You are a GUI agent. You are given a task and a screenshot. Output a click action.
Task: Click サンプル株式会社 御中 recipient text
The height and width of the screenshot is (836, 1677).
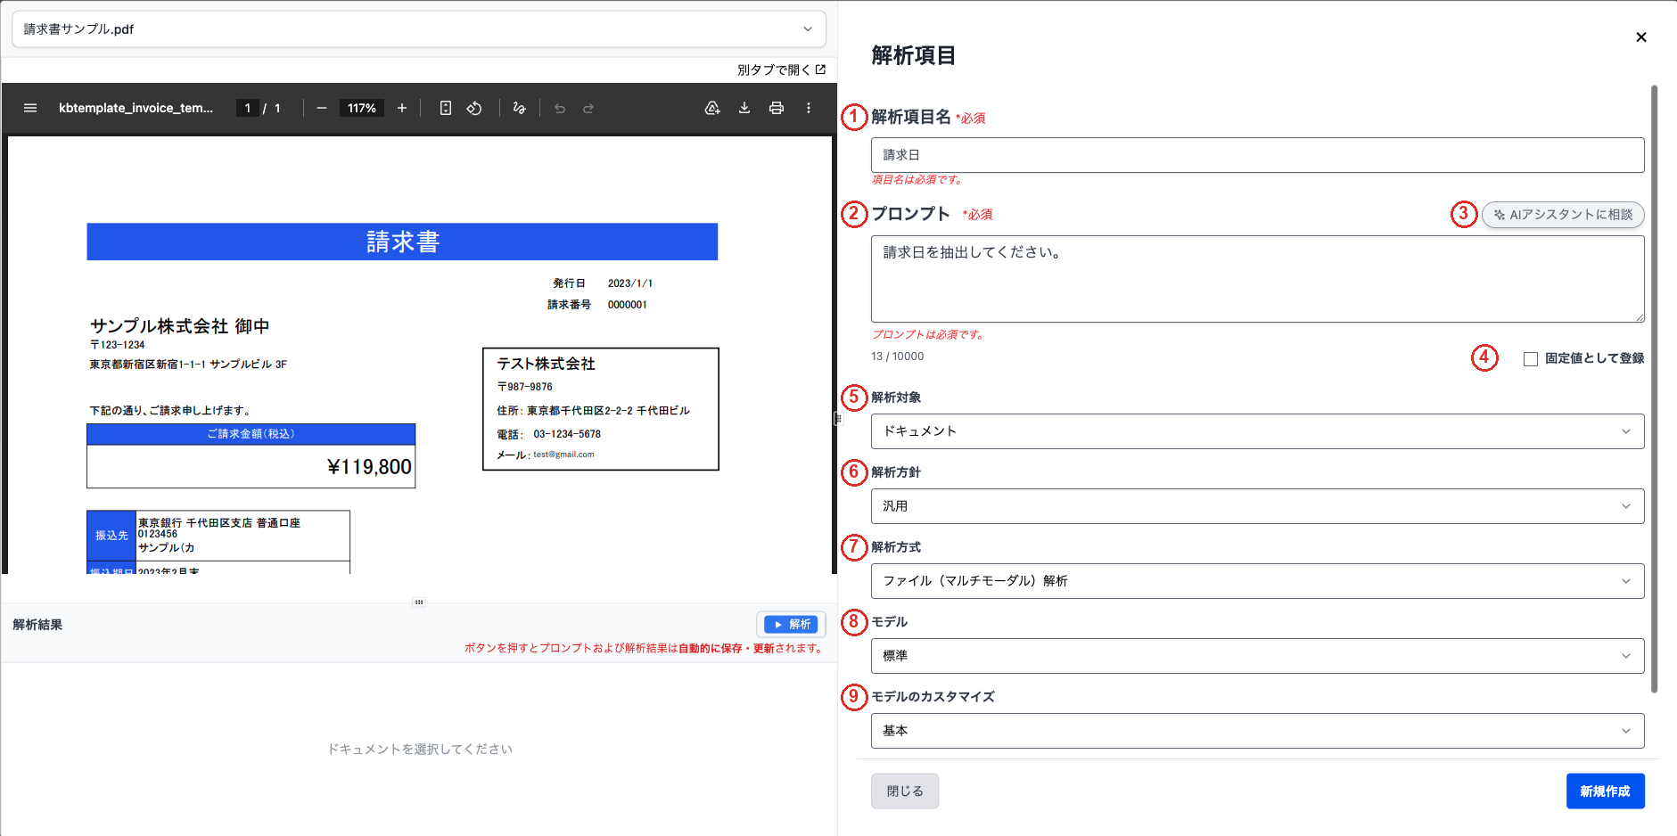tap(179, 326)
